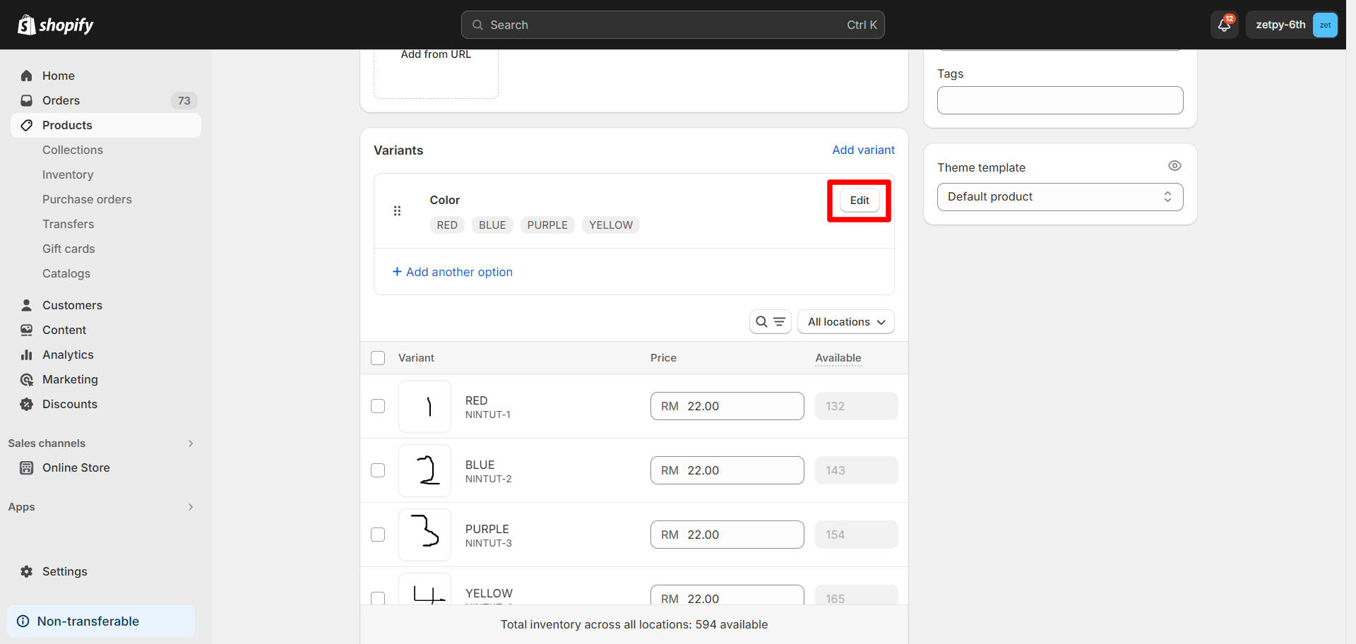Open the All locations dropdown
This screenshot has width=1356, height=644.
pos(846,322)
